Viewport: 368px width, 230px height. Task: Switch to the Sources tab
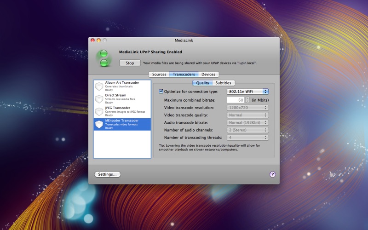(159, 74)
